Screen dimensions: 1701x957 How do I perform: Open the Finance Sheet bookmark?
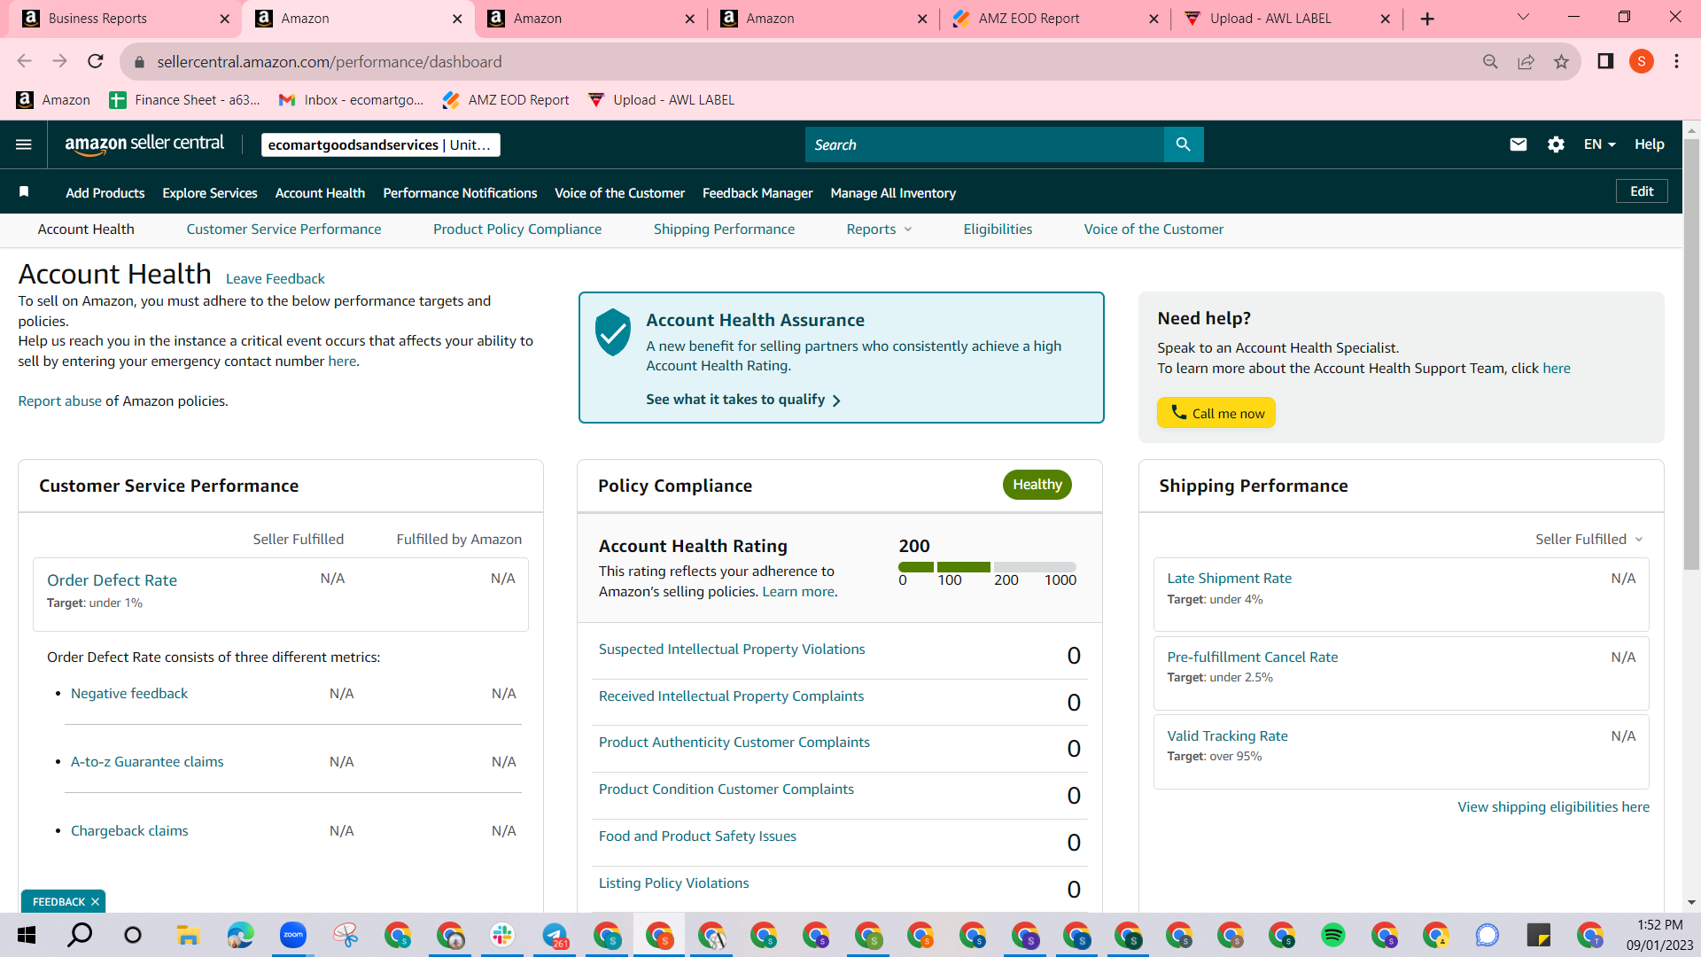[x=184, y=100]
